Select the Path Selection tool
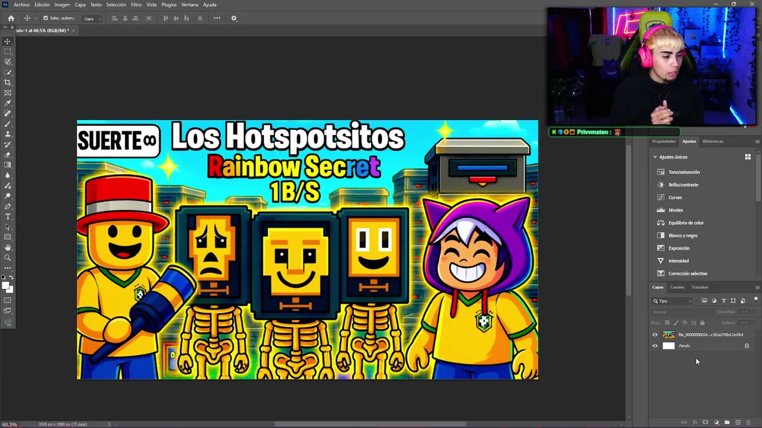Screen dimensions: 762x428 click(x=8, y=227)
